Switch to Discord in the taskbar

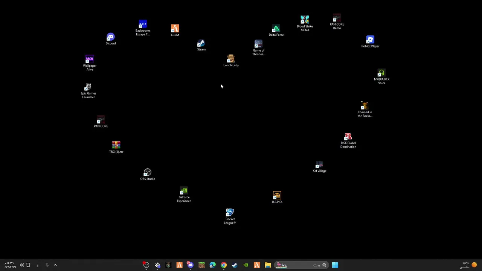click(x=190, y=265)
